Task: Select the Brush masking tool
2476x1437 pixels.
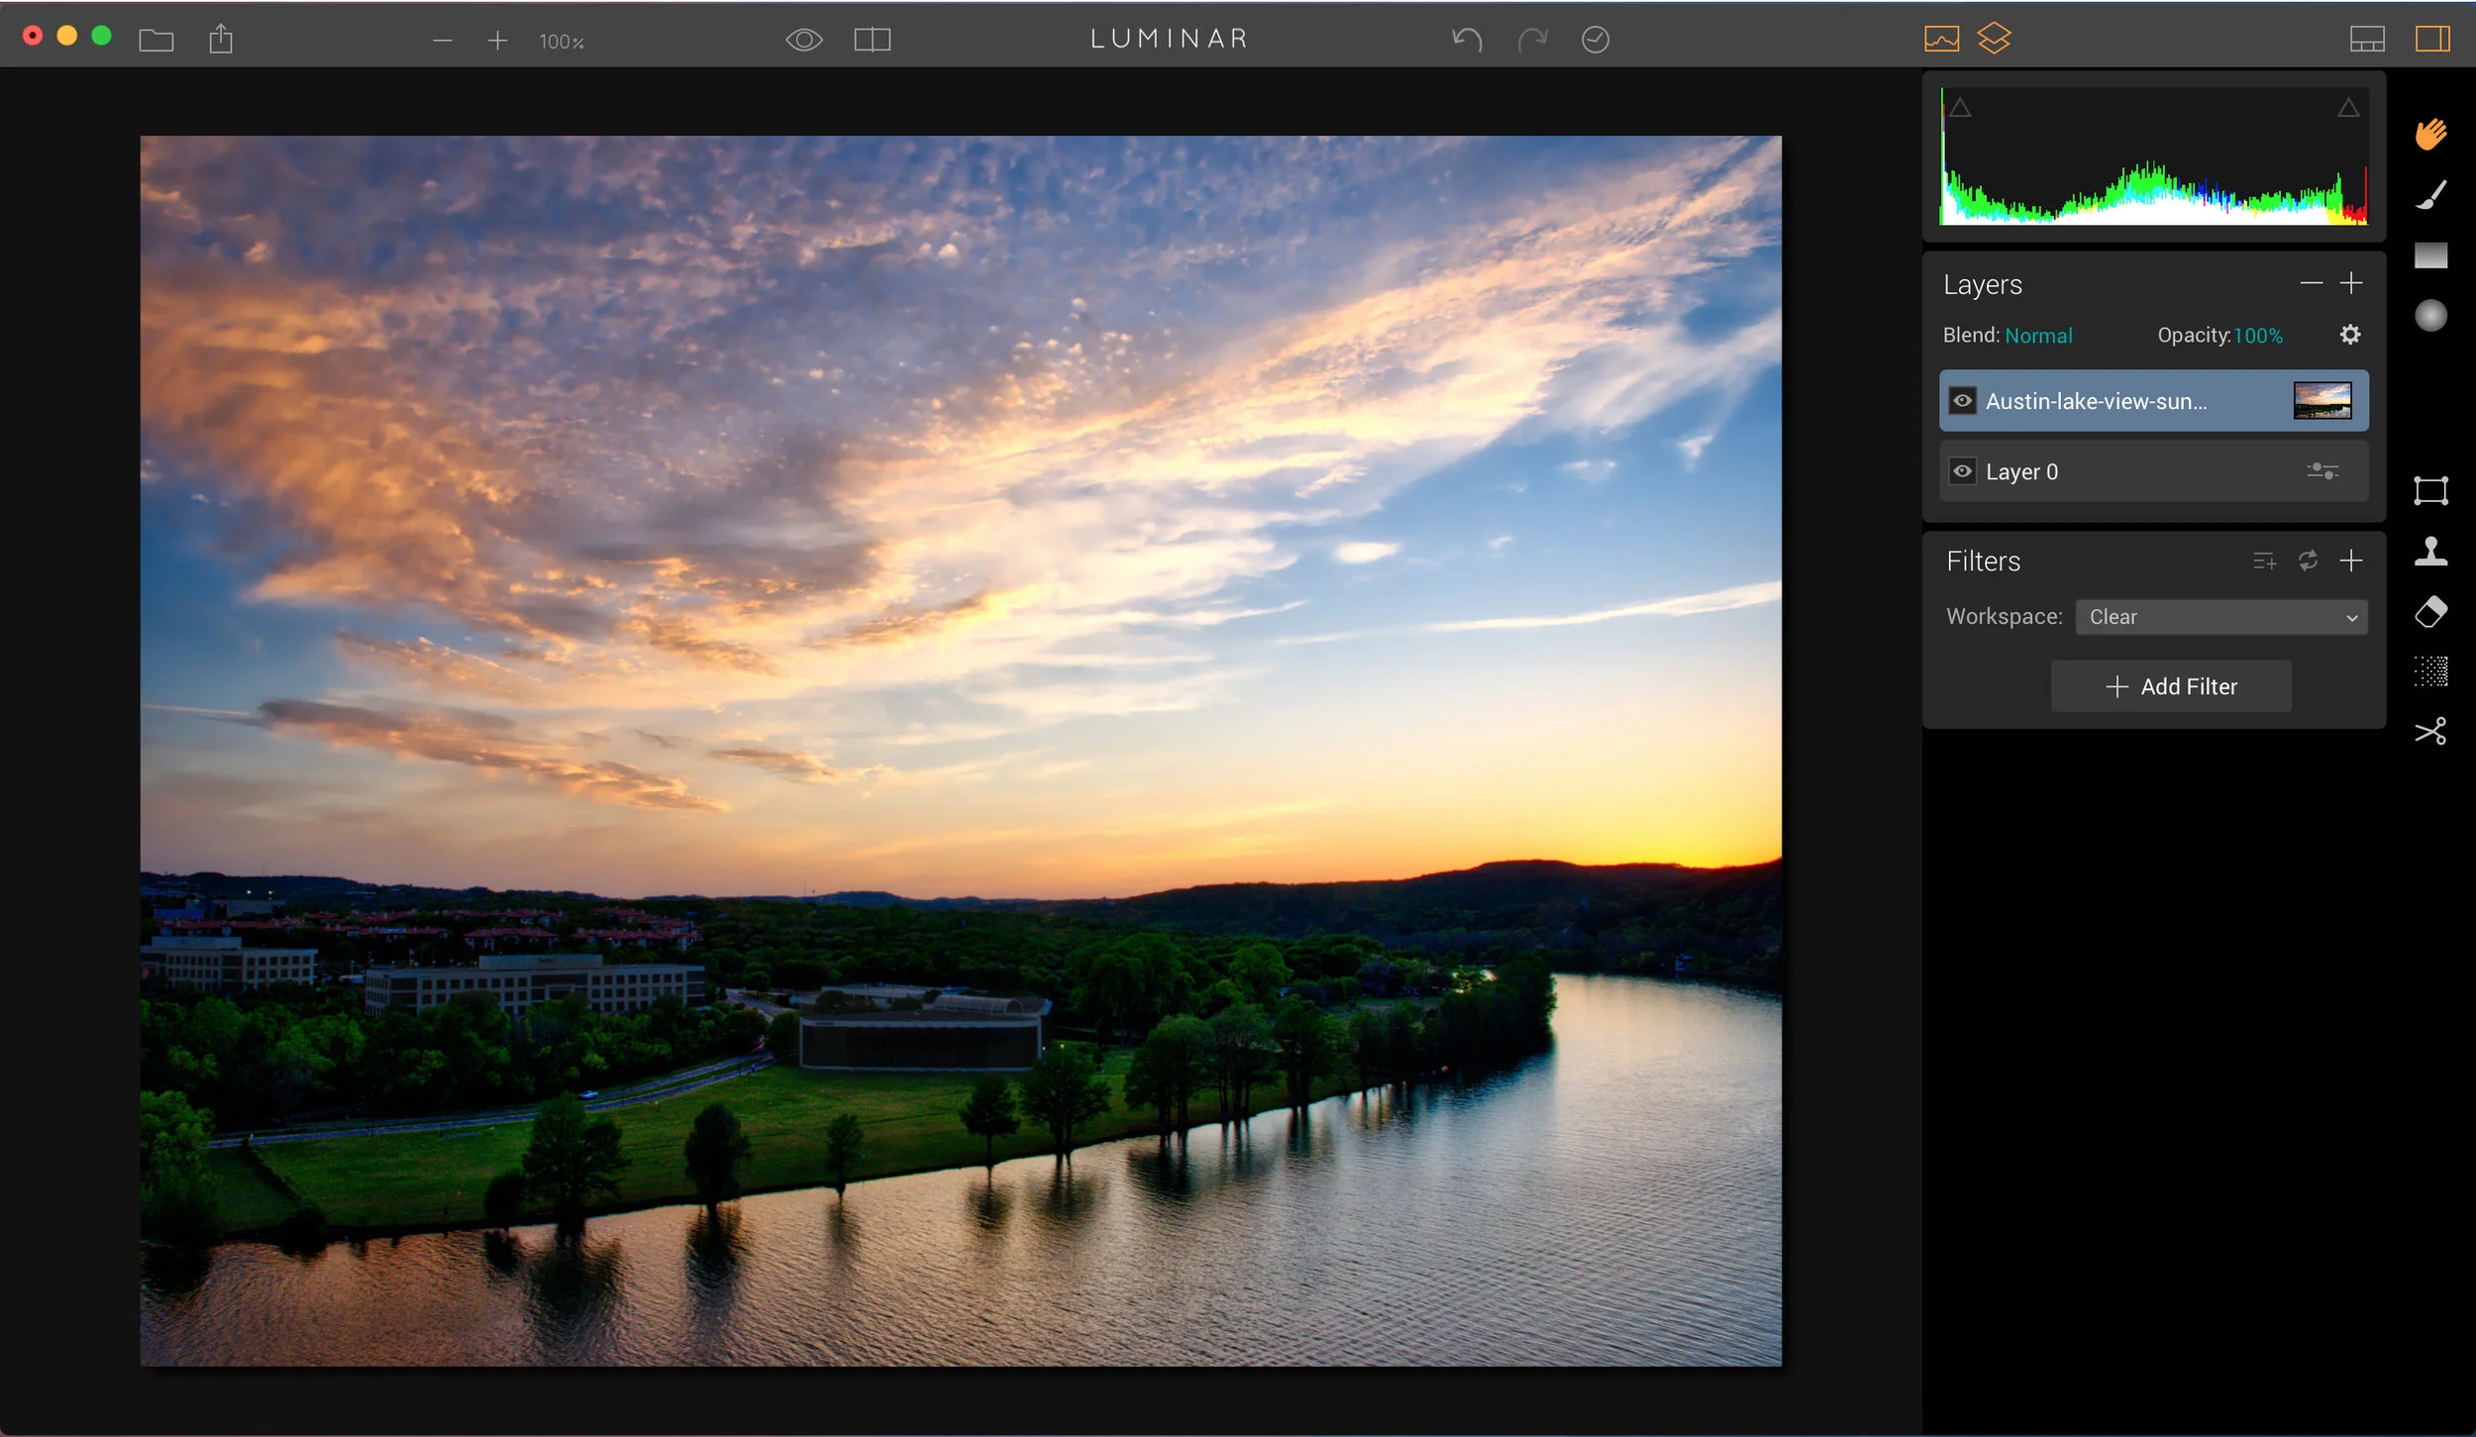Action: (x=2430, y=195)
